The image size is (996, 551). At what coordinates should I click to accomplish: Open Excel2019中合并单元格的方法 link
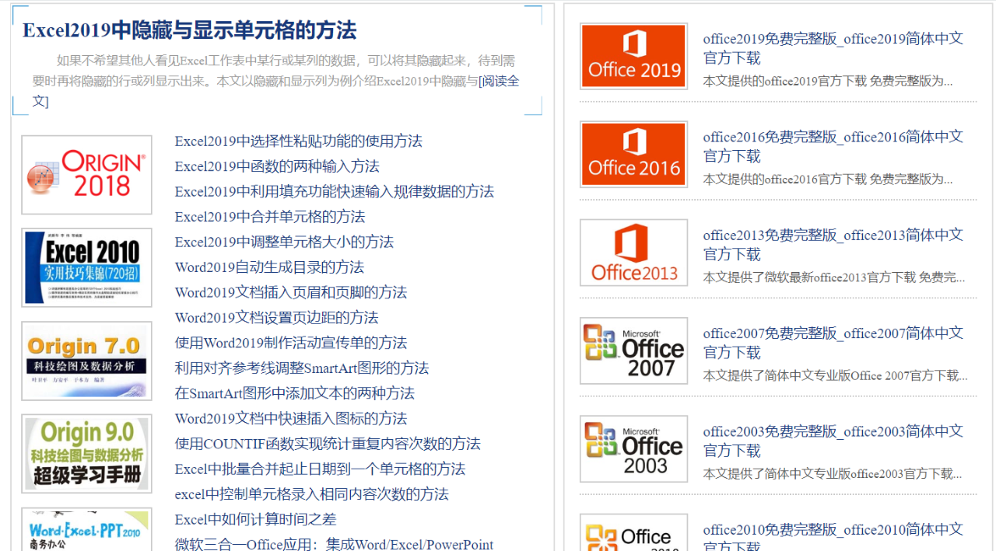click(269, 217)
